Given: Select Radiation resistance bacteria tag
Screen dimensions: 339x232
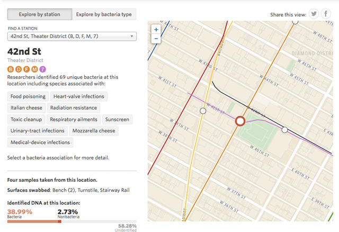Looking at the screenshot, I should click(x=73, y=108).
